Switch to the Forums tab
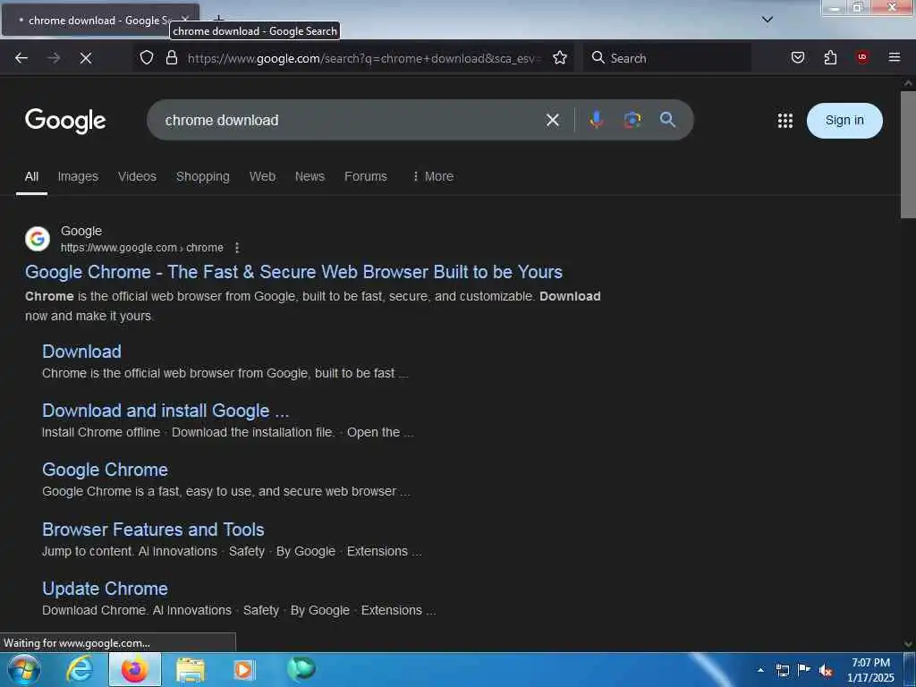 pyautogui.click(x=366, y=176)
